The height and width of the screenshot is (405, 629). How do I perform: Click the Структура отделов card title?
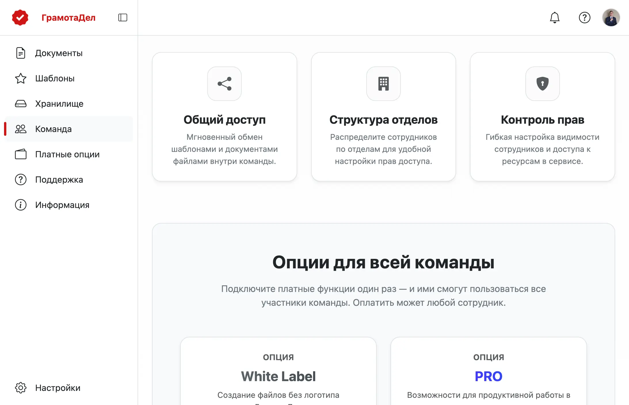coord(384,120)
